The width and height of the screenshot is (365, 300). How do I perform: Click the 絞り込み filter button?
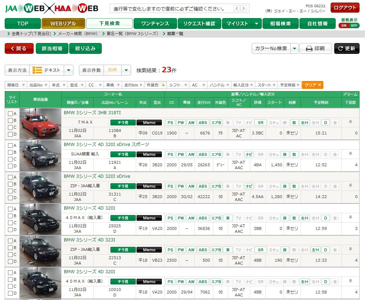(x=85, y=48)
